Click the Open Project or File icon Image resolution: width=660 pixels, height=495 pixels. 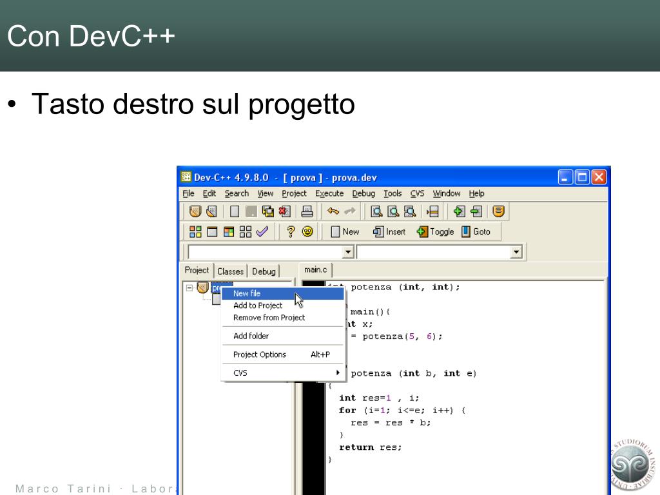click(195, 211)
